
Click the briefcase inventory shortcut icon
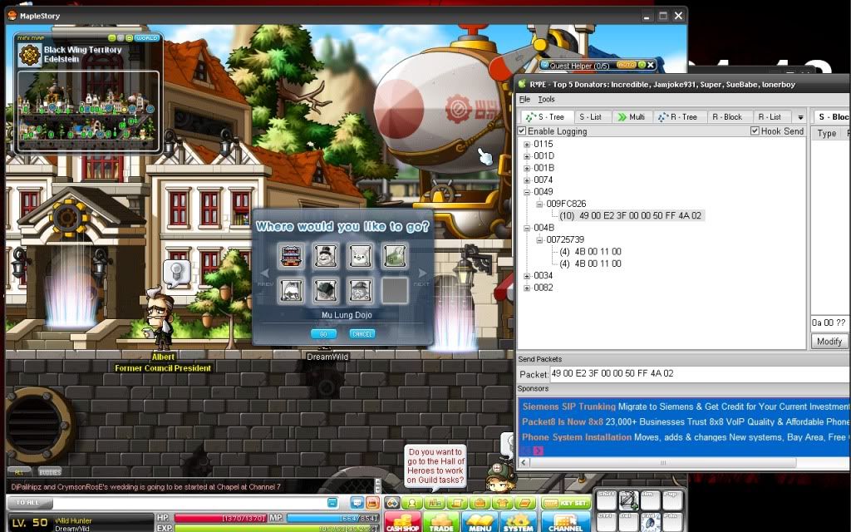tap(480, 503)
